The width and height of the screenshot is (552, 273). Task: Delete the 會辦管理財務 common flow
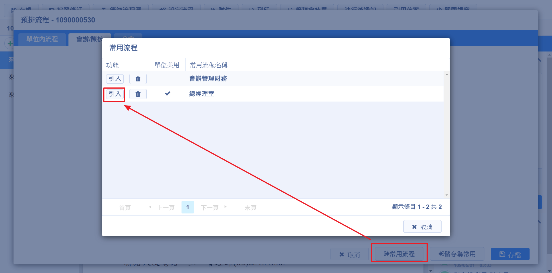pos(138,79)
